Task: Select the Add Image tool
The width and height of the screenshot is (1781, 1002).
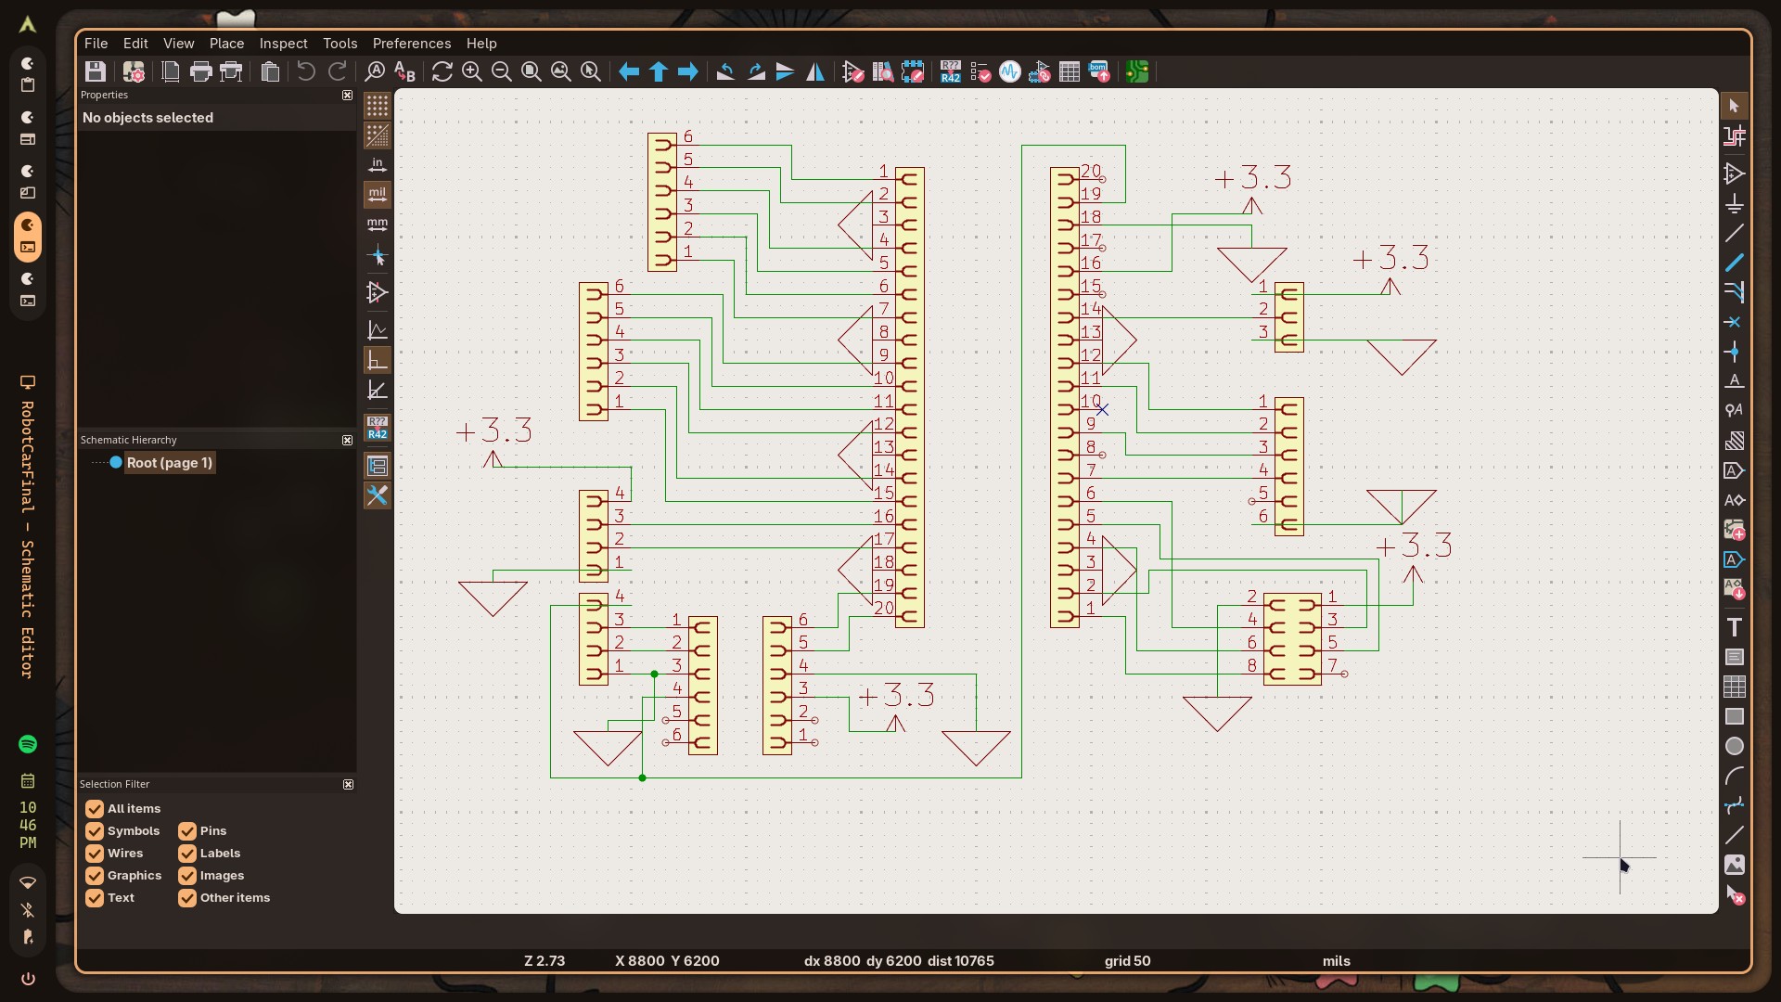Action: click(x=1735, y=865)
